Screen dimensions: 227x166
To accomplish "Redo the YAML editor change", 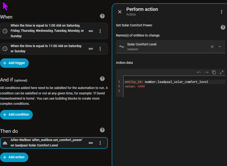I will click(x=207, y=72).
